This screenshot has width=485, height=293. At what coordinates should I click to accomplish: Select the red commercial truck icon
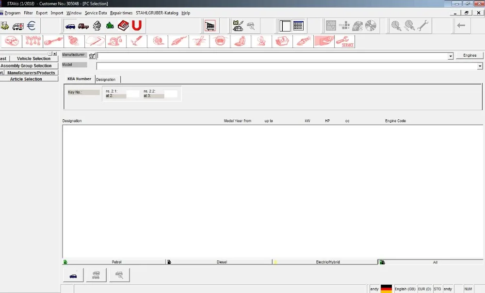point(83,26)
